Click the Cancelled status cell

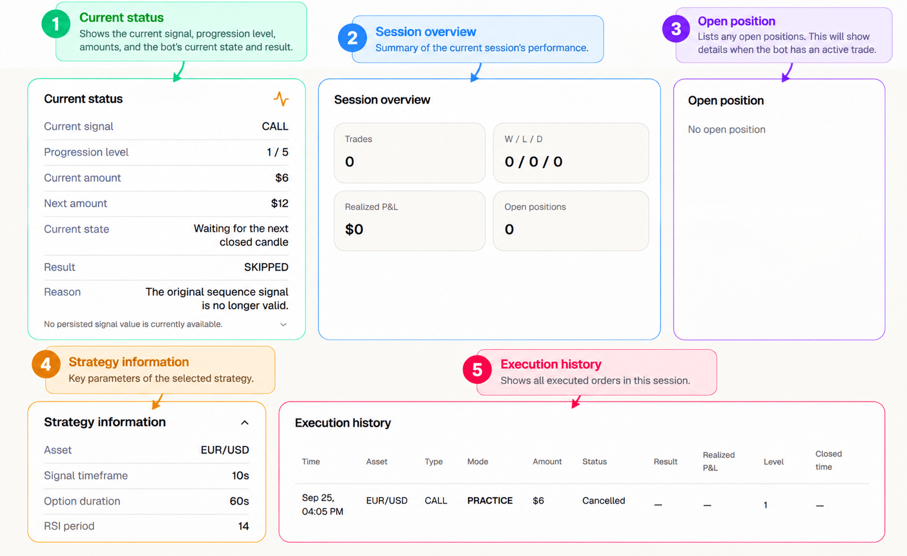604,501
